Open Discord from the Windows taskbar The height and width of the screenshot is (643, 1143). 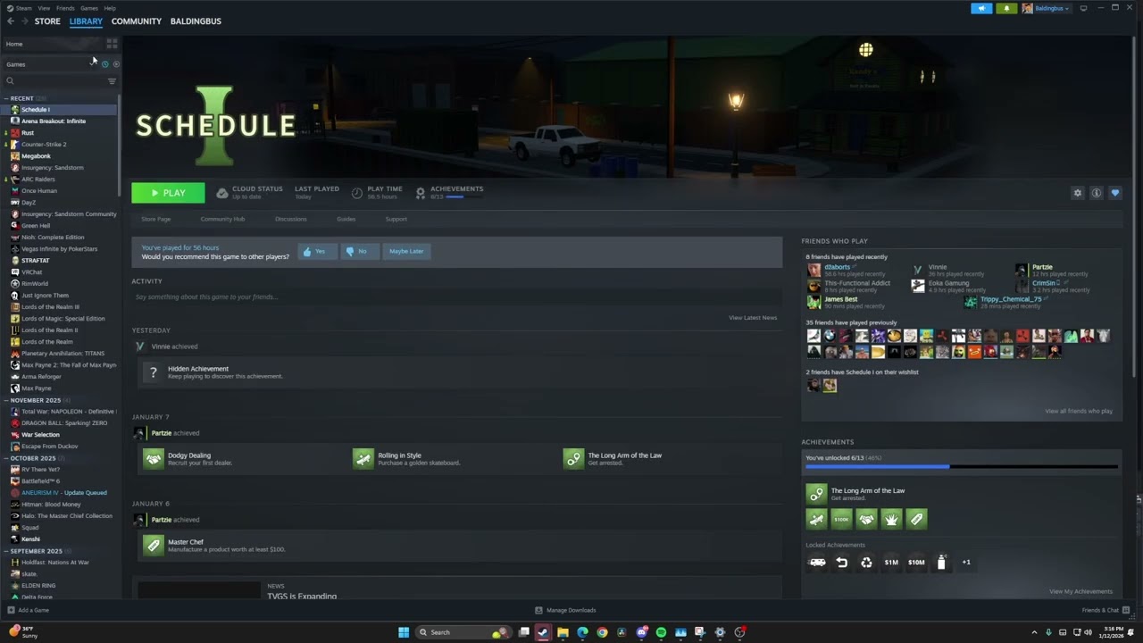tap(641, 632)
